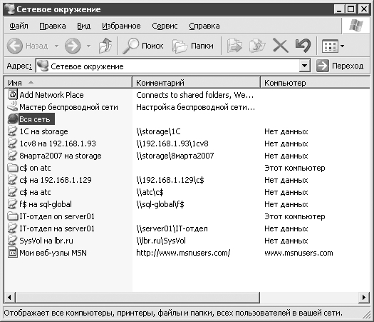Open the Файл menu
374x322 pixels.
point(19,26)
